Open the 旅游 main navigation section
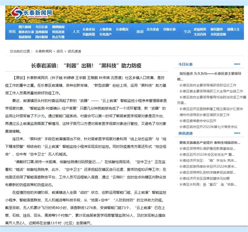This screenshot has width=248, height=232. pyautogui.click(x=140, y=31)
